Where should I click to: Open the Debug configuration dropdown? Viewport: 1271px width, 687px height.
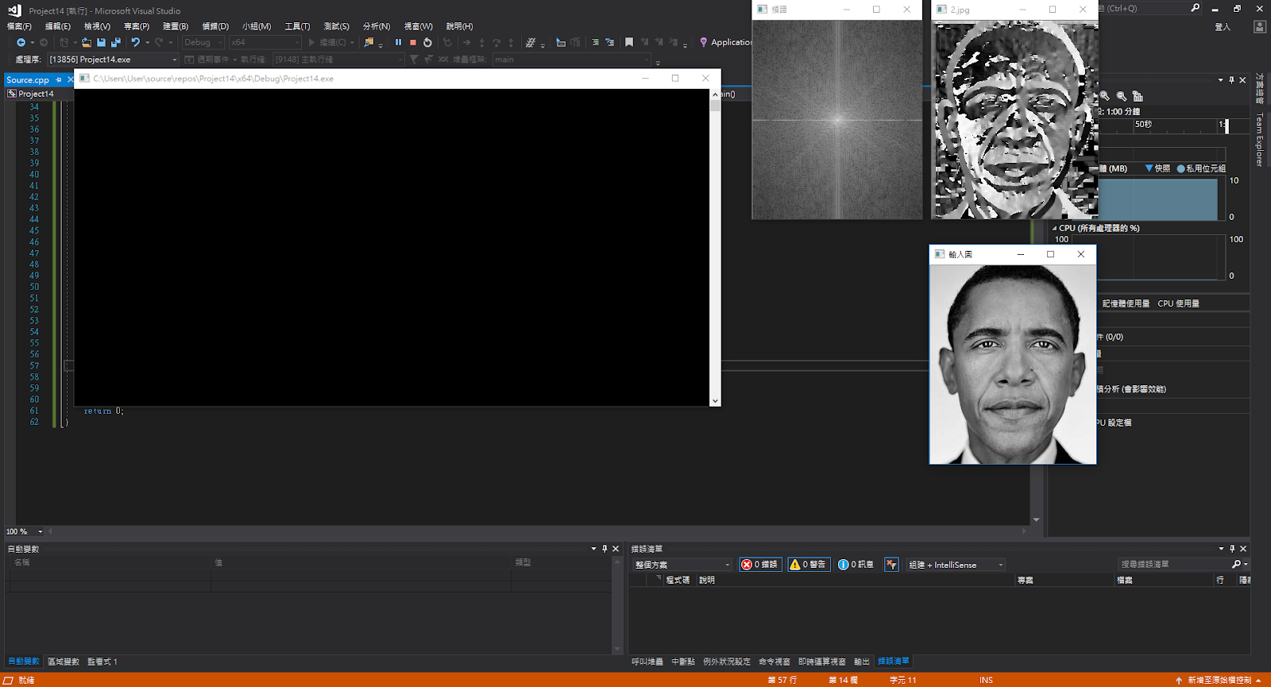[203, 42]
